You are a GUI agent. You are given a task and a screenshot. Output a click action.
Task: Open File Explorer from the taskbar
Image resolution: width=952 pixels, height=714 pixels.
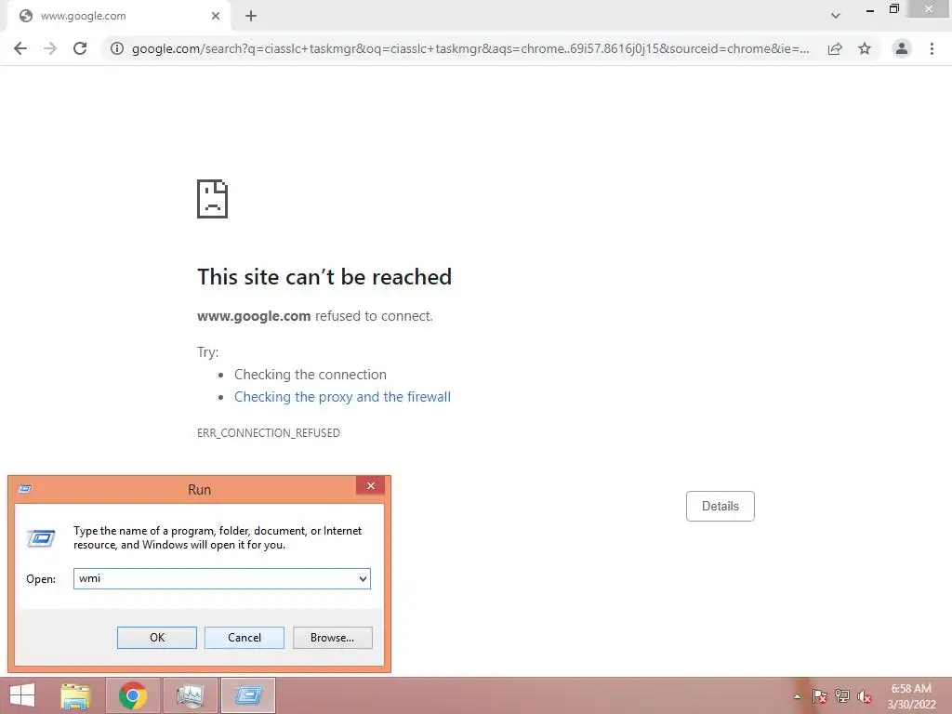coord(76,695)
